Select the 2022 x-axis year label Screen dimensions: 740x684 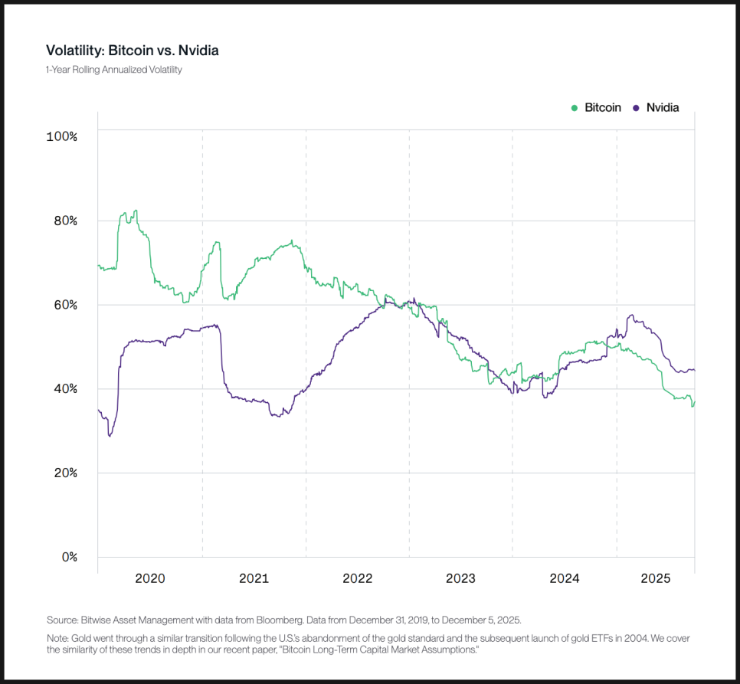pyautogui.click(x=357, y=579)
